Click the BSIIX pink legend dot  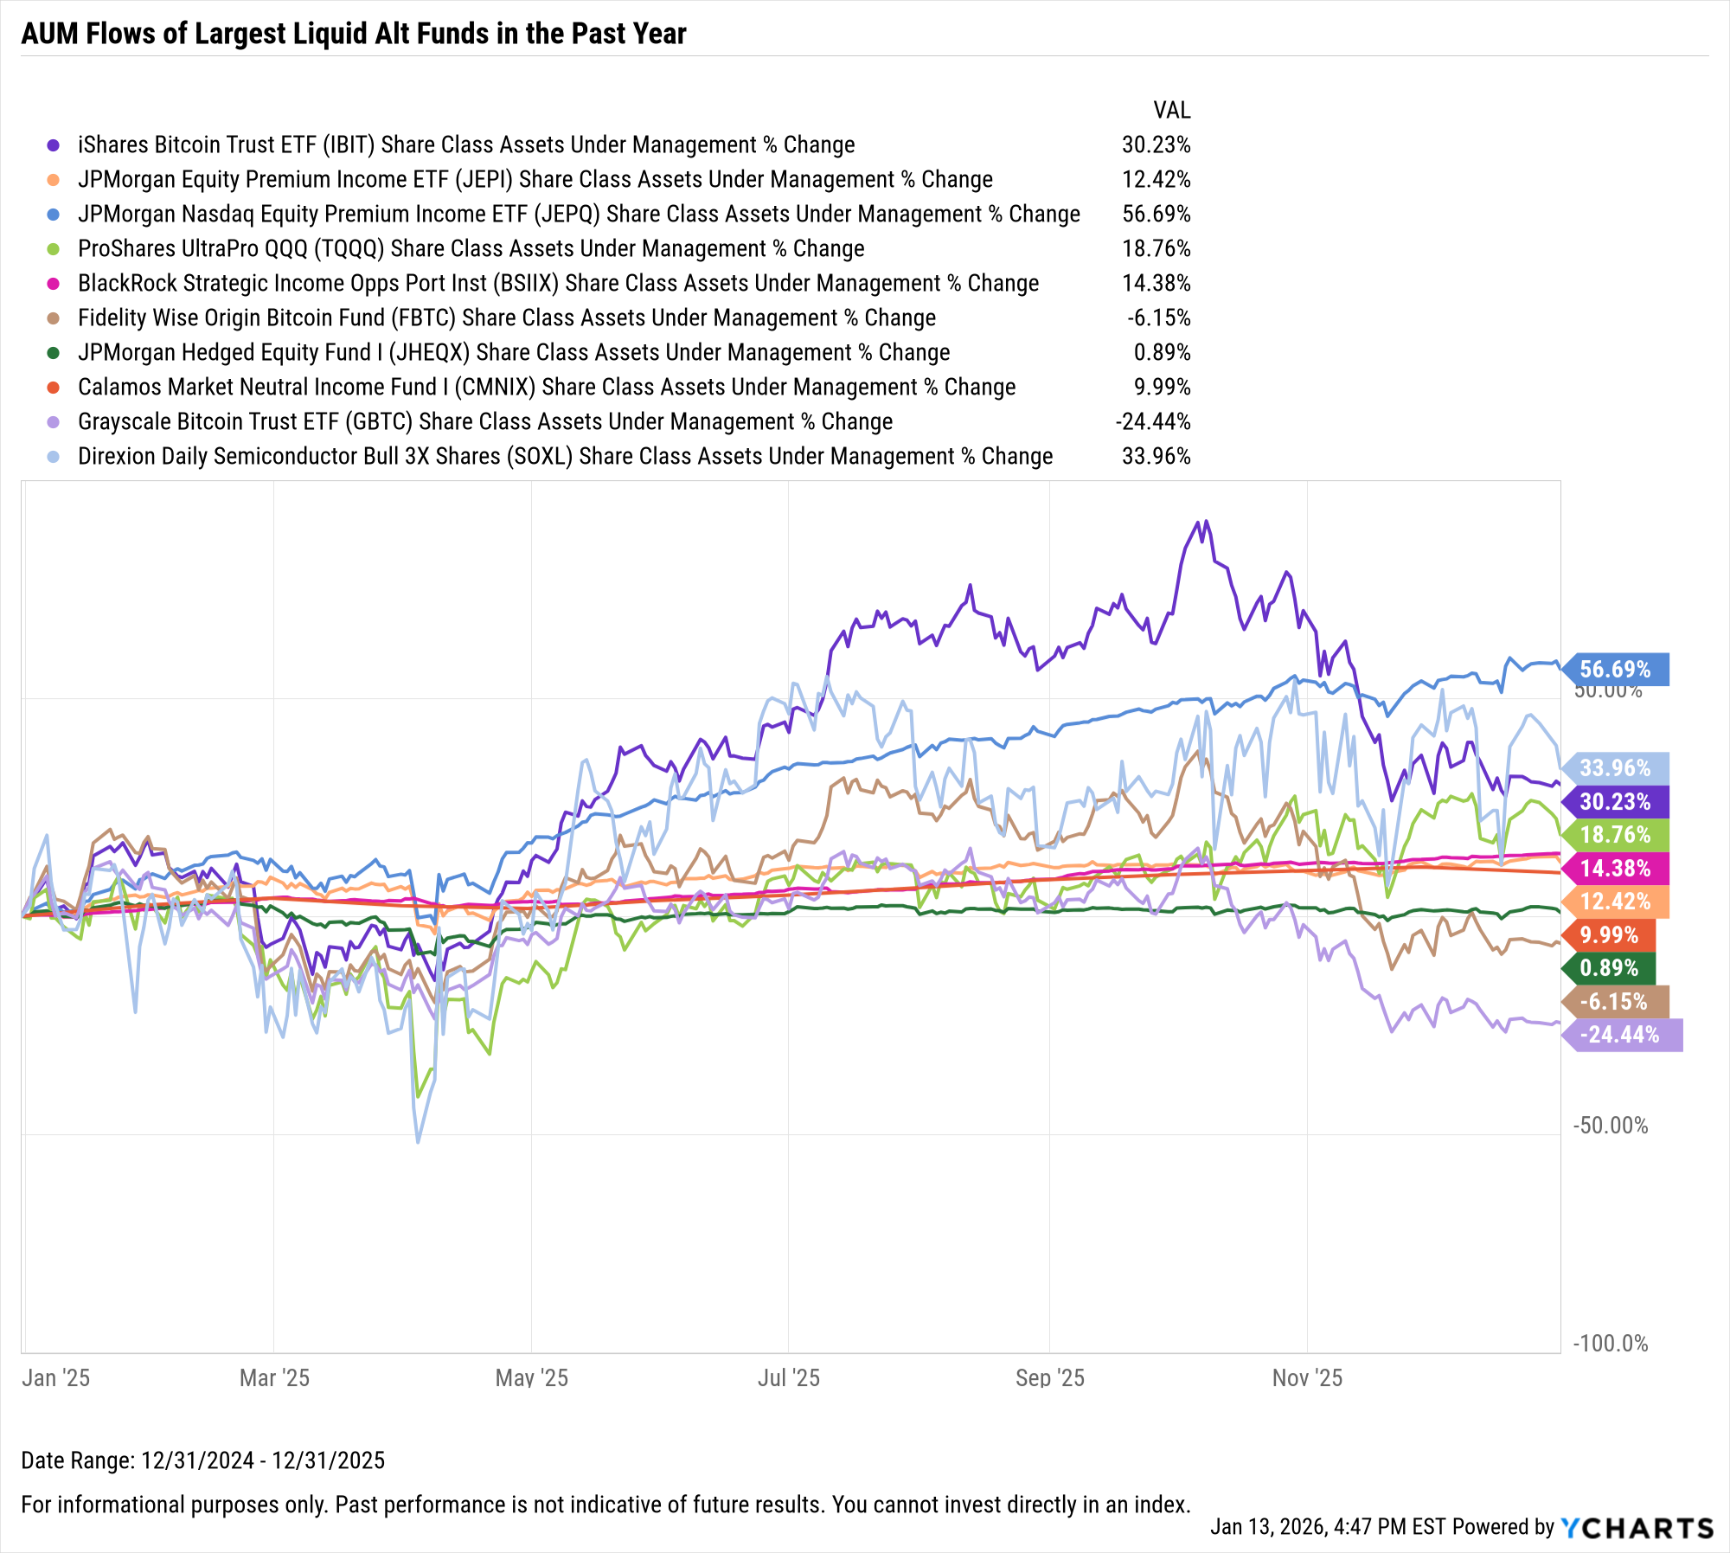point(54,284)
